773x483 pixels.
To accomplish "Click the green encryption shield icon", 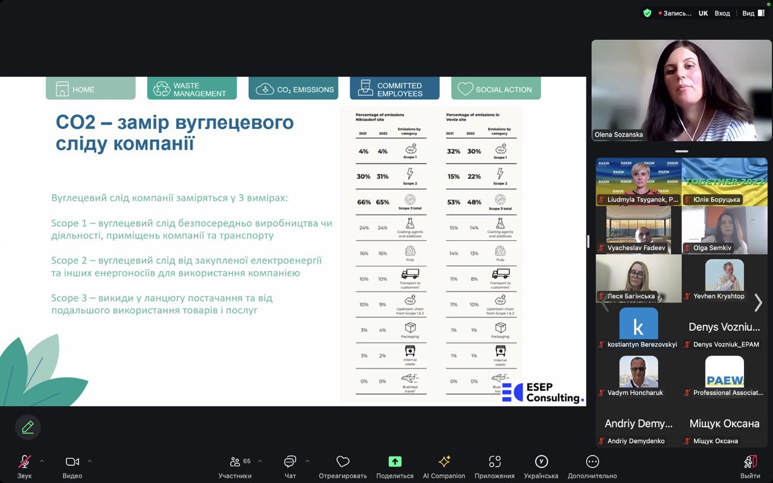I will (647, 13).
